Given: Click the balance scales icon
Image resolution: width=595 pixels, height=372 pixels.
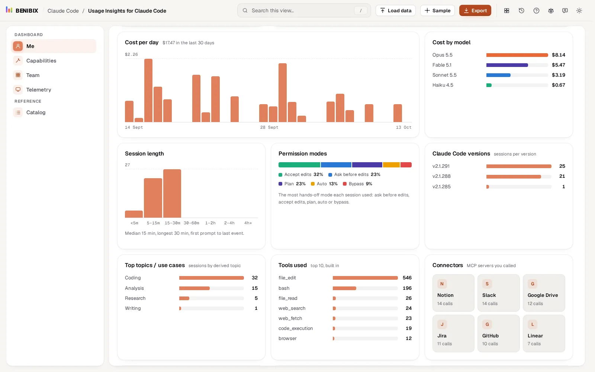Looking at the screenshot, I should [551, 10].
